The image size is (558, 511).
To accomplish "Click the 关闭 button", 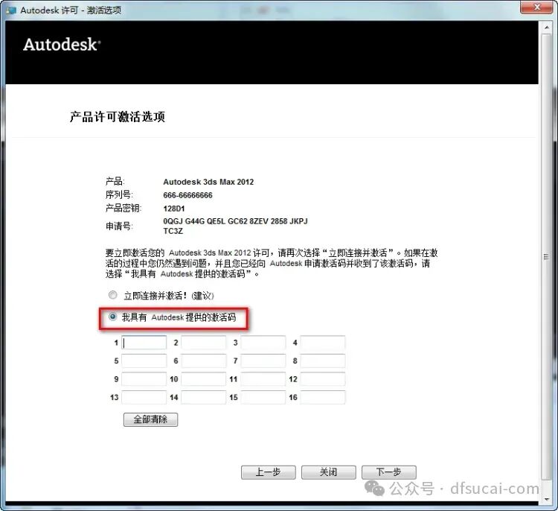I will point(328,472).
